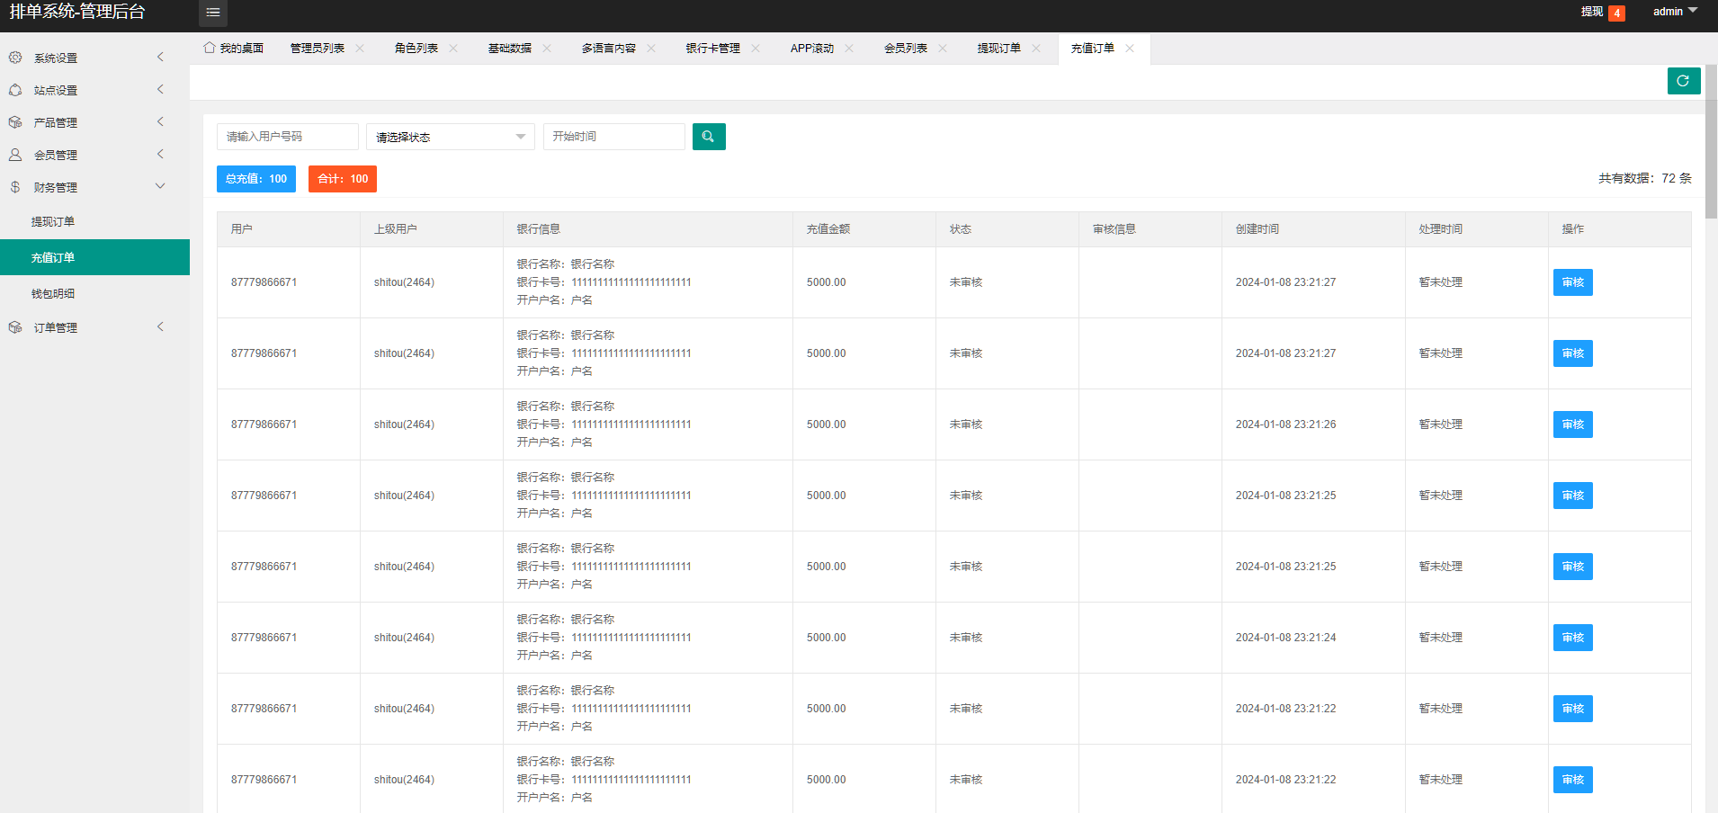Select the 产品管理 product management icon
This screenshot has width=1718, height=813.
14,121
